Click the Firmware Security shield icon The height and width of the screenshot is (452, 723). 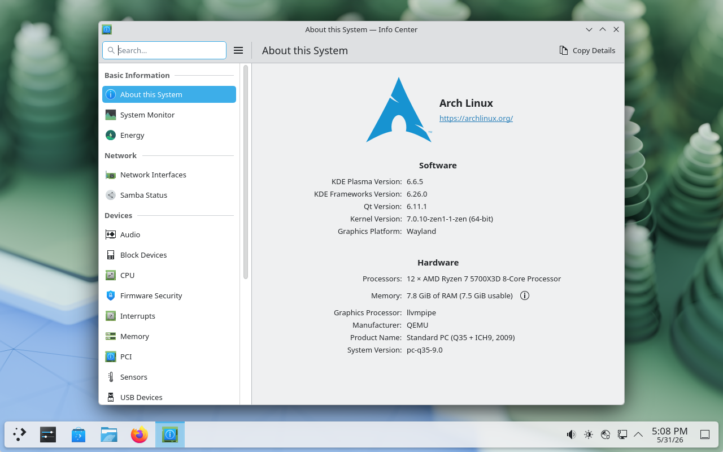111,295
